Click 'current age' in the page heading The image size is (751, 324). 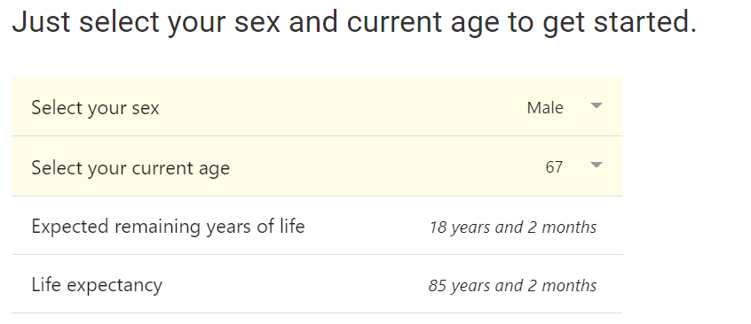(423, 22)
